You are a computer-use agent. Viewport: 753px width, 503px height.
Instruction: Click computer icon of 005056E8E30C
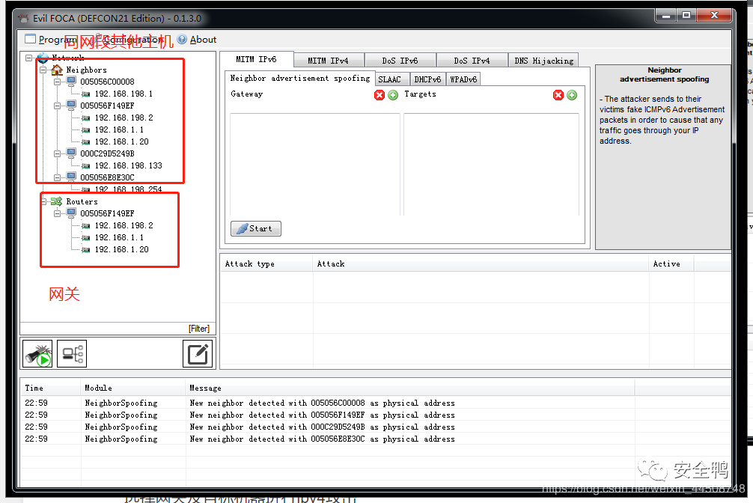tap(72, 177)
